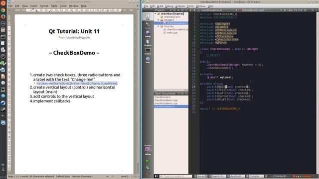Viewport: 319px width, 179px height.
Task: Open Tools menu in Qt Creator
Action: (190, 6)
